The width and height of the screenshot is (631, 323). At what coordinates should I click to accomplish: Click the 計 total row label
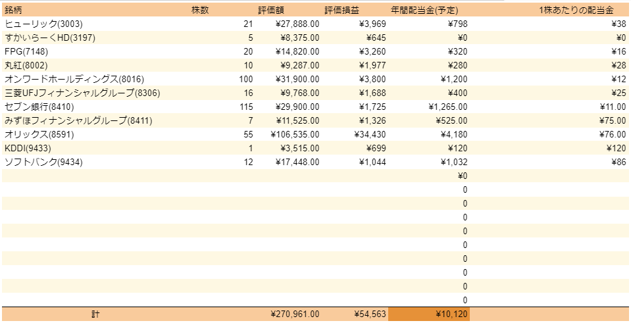95,314
